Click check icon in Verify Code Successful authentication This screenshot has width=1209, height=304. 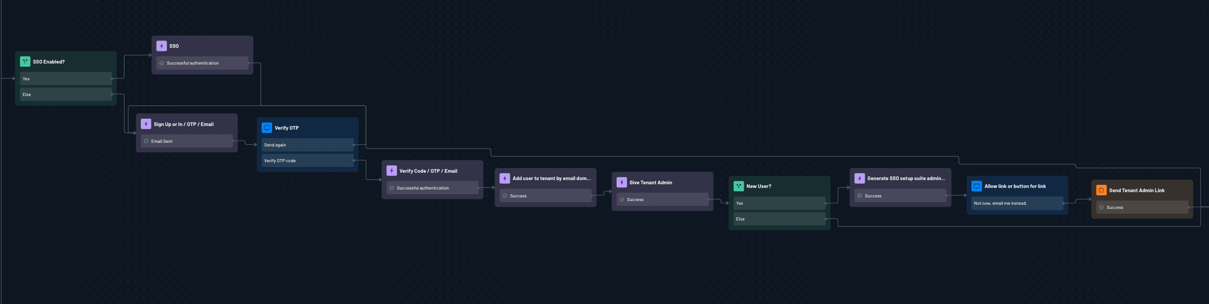tap(392, 188)
